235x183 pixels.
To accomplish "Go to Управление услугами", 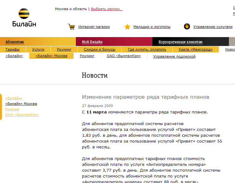I will 213,27.
